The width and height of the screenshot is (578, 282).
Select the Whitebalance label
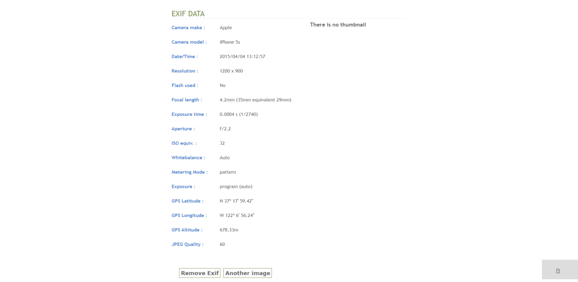(188, 157)
